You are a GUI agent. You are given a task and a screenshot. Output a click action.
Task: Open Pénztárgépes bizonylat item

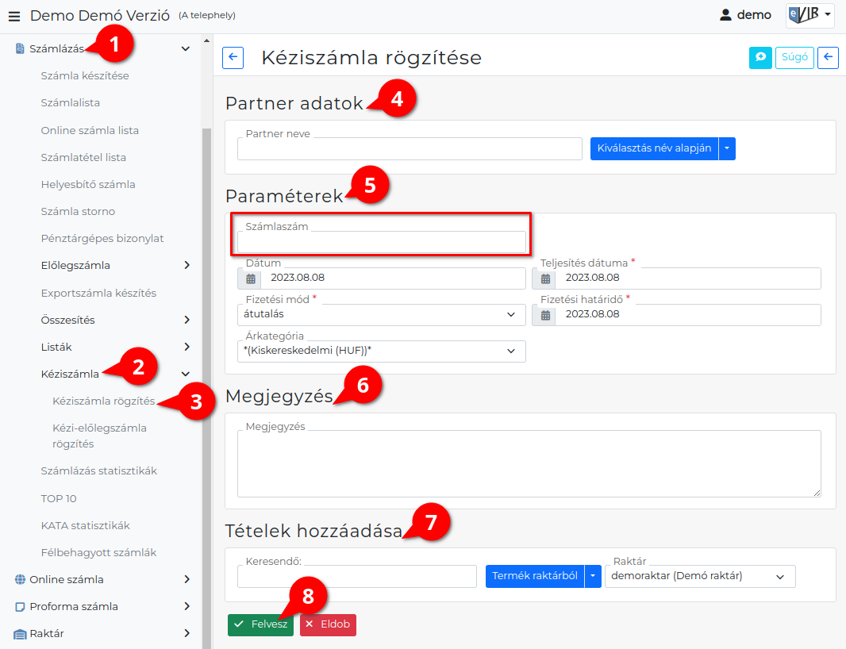click(102, 238)
